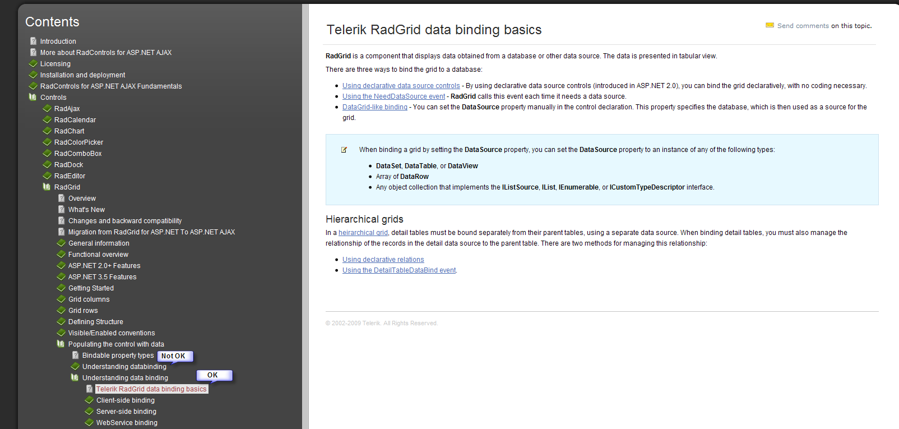
Task: Click the Using the DetailTableDataBind event link
Action: coord(399,270)
